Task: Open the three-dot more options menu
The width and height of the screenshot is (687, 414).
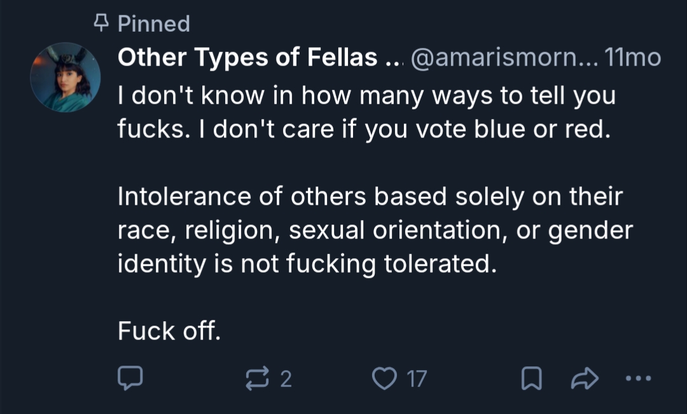Action: coord(639,379)
